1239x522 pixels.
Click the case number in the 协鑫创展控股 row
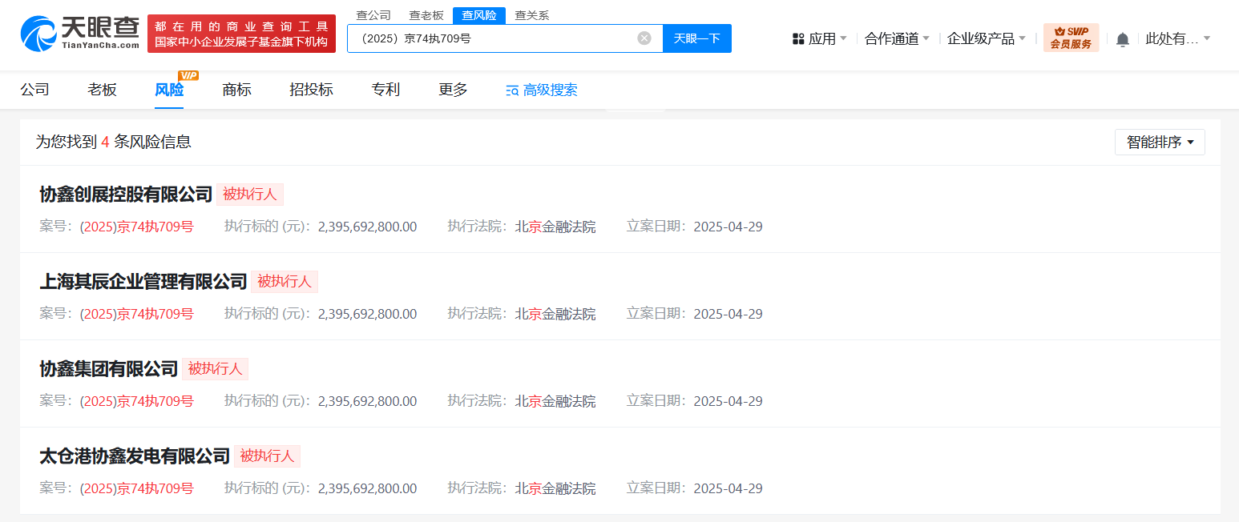pos(136,227)
